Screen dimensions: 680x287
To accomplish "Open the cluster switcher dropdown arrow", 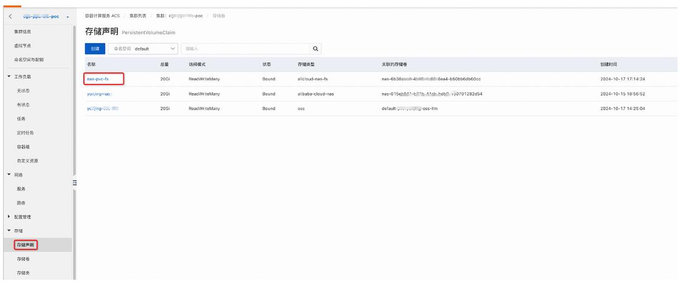I will 68,17.
